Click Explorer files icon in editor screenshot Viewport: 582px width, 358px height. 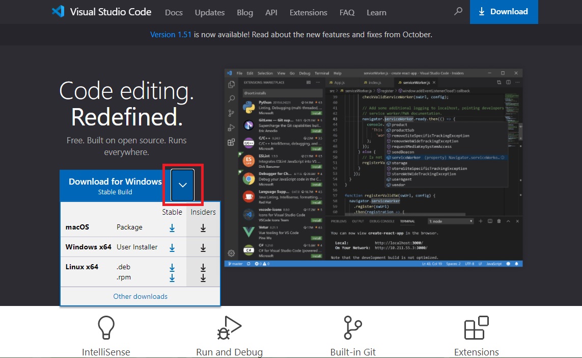231,84
